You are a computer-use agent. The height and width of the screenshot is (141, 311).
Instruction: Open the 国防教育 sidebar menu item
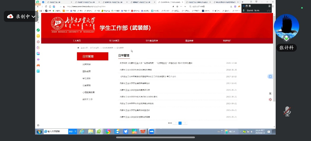point(87,71)
